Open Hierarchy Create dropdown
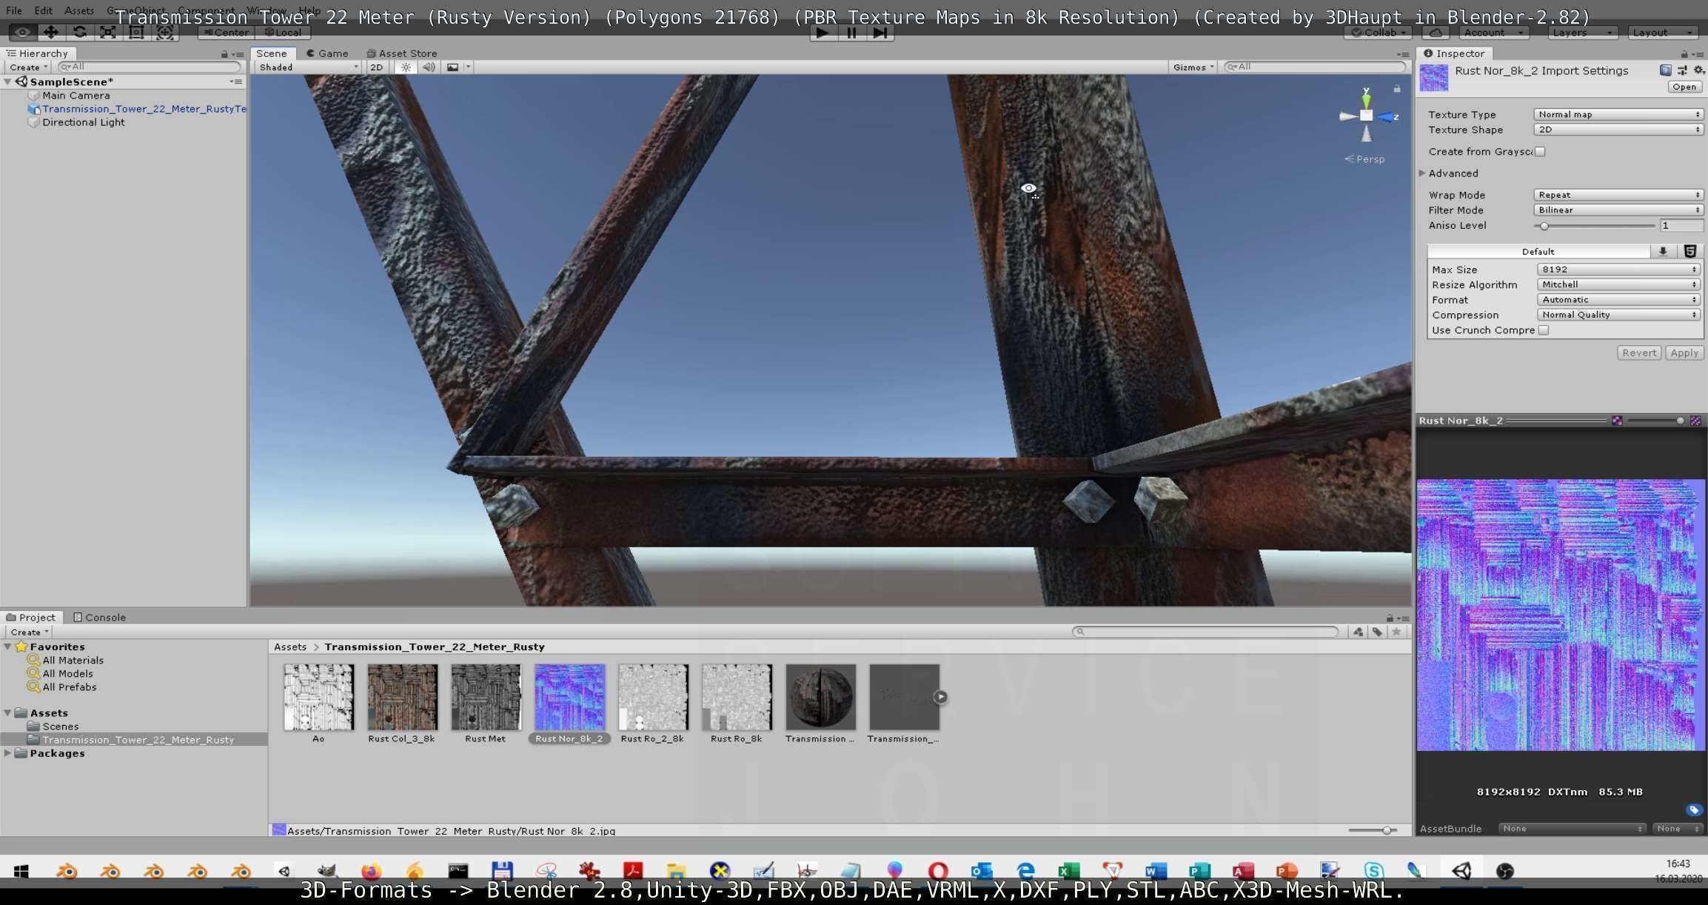The width and height of the screenshot is (1708, 905). point(28,67)
